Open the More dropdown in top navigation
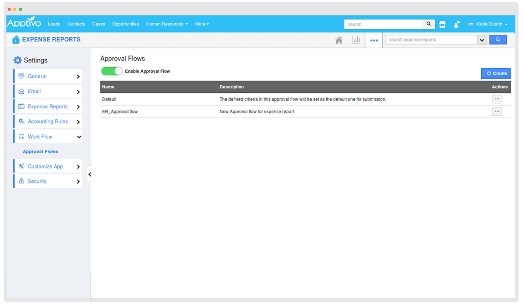Image resolution: width=524 pixels, height=305 pixels. click(202, 24)
